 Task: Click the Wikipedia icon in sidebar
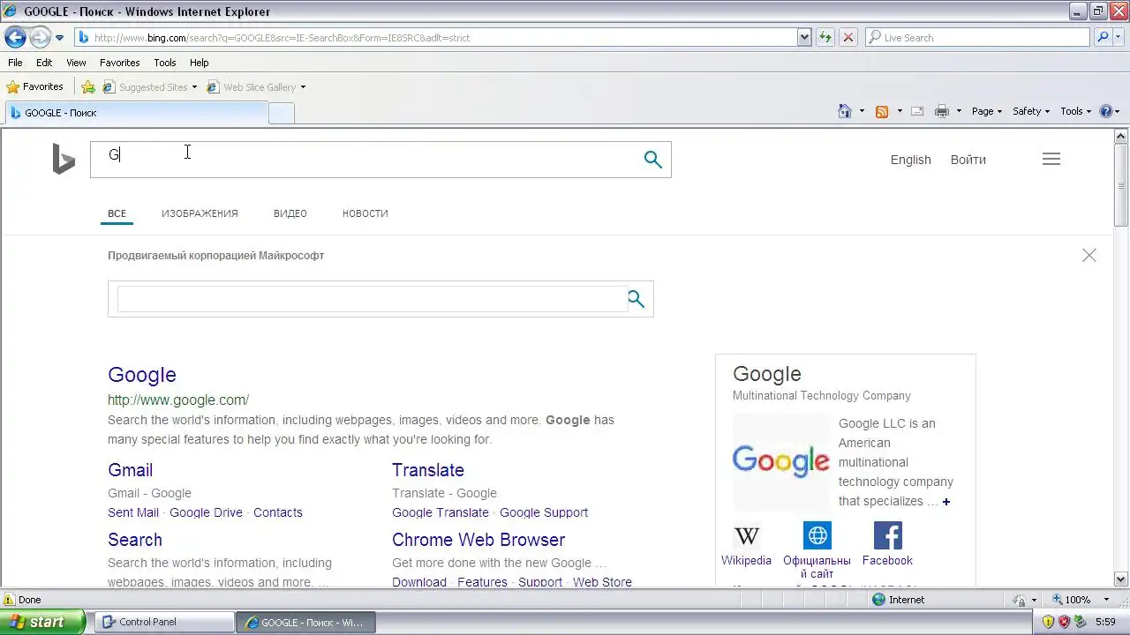746,535
